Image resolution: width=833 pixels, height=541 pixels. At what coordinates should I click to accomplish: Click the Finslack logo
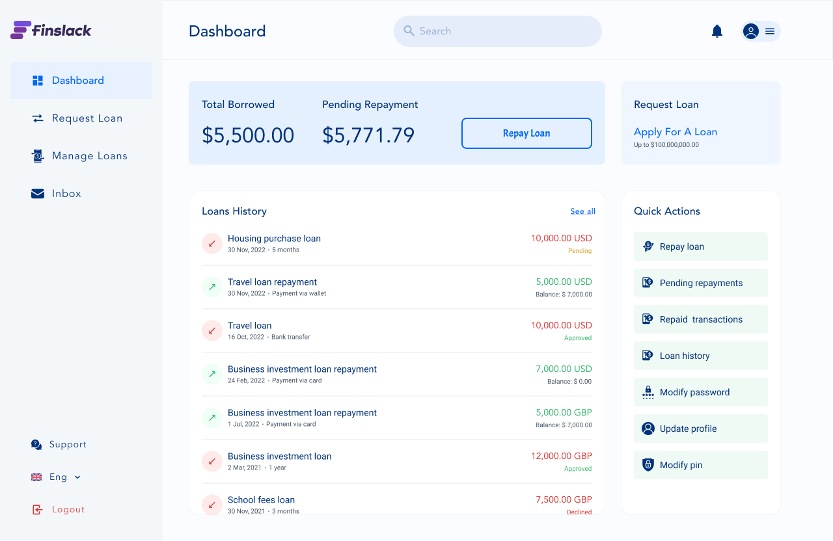point(51,30)
